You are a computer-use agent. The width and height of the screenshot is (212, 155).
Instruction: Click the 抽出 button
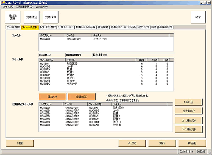[x=20, y=143]
